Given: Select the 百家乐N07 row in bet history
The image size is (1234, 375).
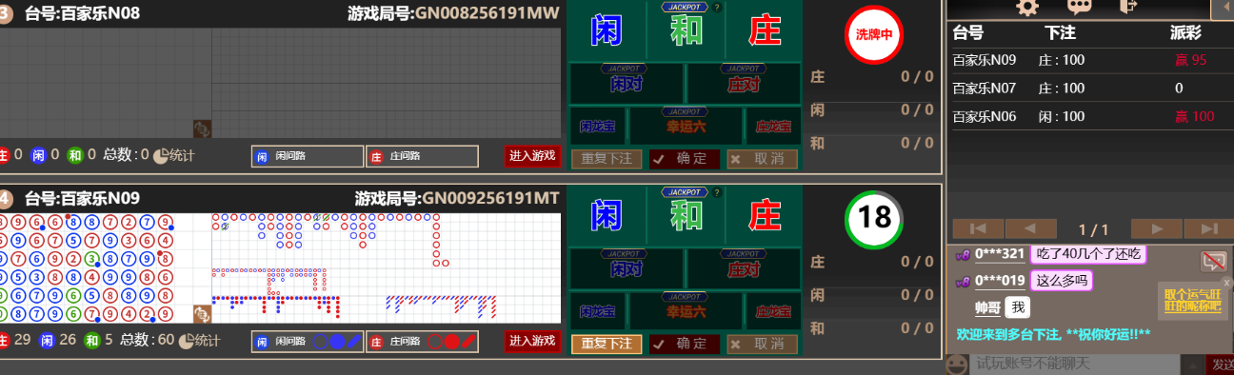Looking at the screenshot, I should coord(1092,88).
